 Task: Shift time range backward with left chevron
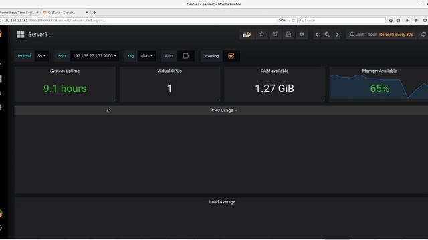pos(317,35)
